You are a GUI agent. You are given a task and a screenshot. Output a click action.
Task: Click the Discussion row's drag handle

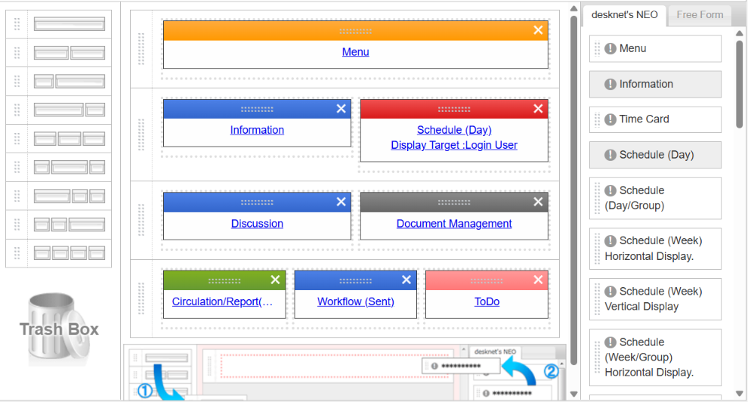[141, 220]
